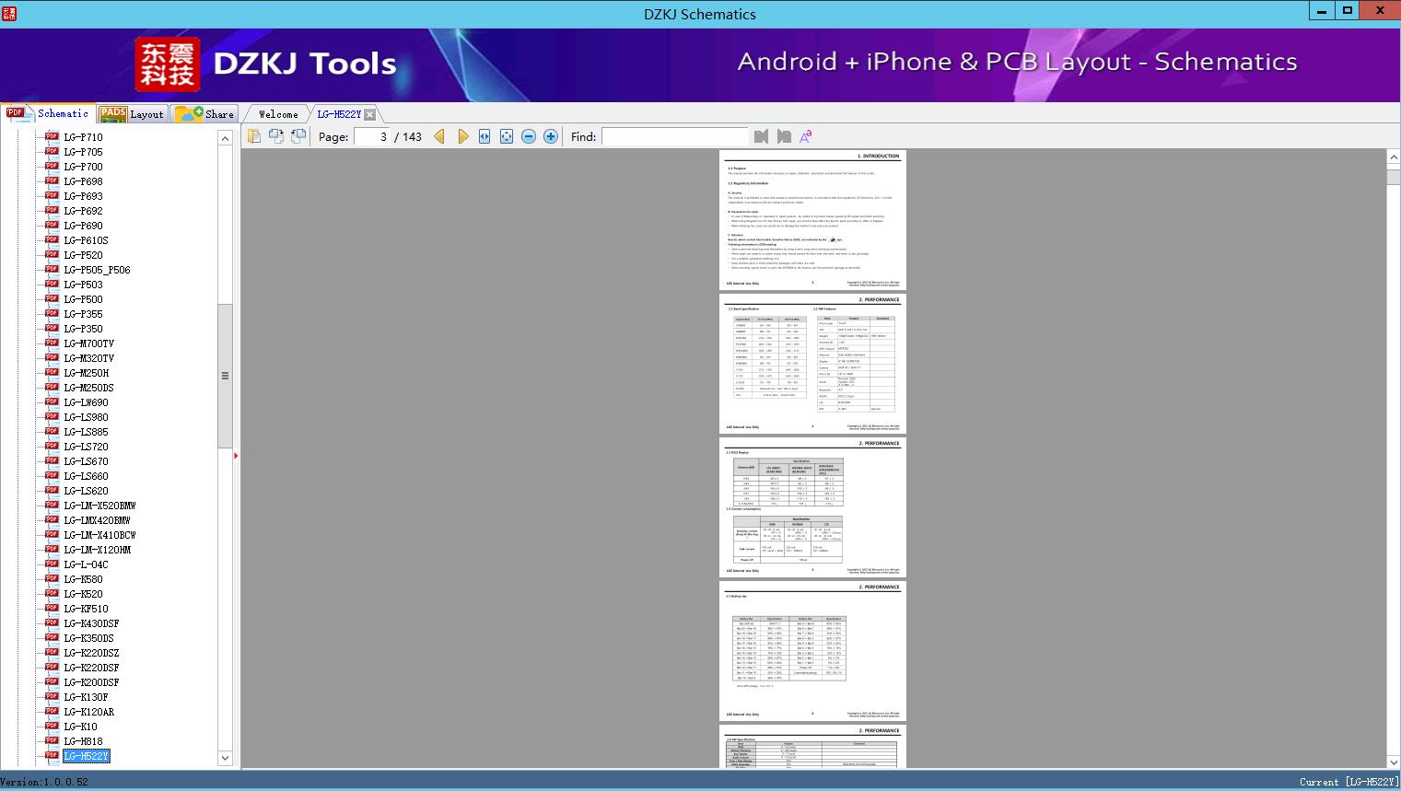
Task: Click the find previous icon
Action: point(761,136)
